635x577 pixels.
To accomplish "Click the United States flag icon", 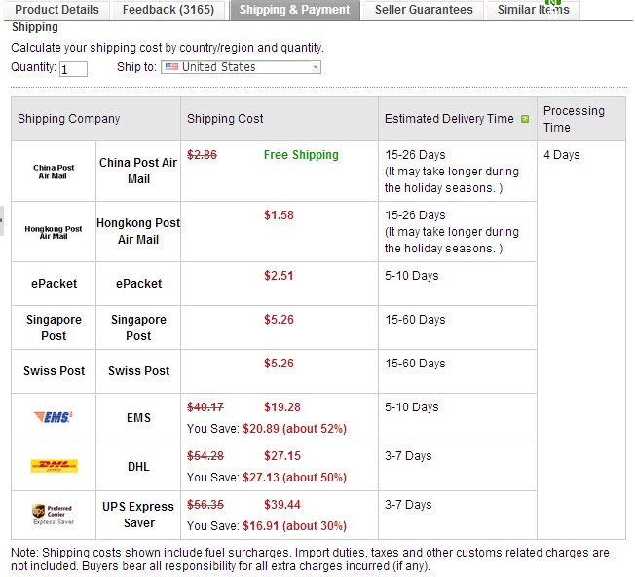I will pos(171,67).
